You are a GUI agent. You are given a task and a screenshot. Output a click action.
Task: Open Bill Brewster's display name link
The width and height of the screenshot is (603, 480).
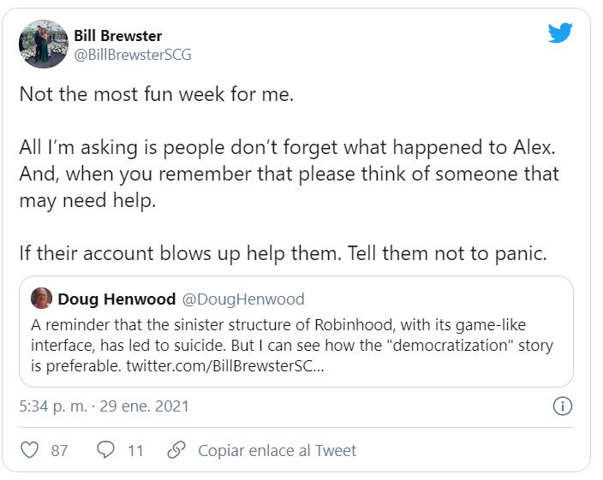[x=118, y=36]
